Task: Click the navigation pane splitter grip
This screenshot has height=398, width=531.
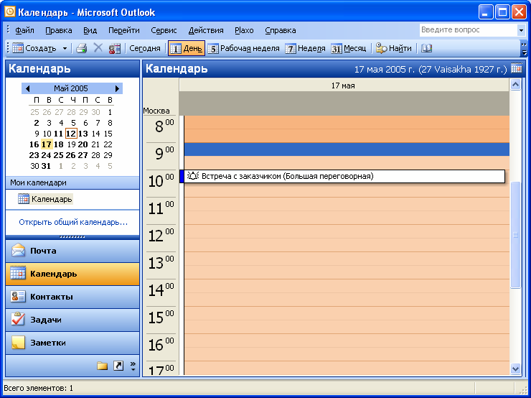Action: pyautogui.click(x=72, y=237)
